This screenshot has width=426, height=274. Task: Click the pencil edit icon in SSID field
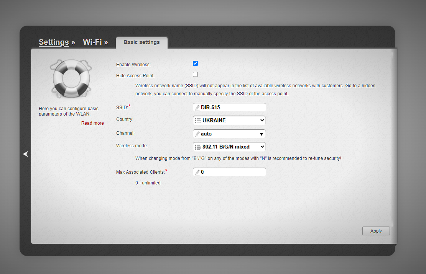click(x=199, y=107)
